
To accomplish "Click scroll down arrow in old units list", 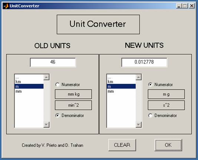I will 46,125.
